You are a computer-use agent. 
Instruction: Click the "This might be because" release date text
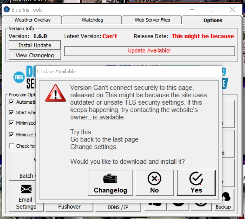tap(203, 36)
